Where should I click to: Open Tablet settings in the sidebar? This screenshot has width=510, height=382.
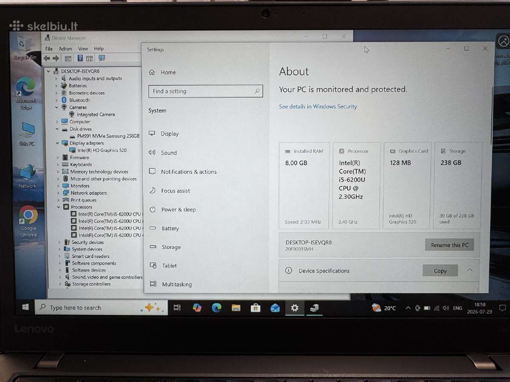coord(169,266)
